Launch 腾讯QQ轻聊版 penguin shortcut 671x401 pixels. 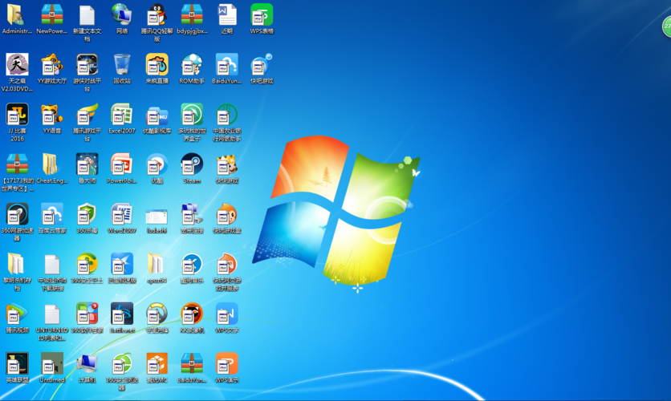coord(157,14)
